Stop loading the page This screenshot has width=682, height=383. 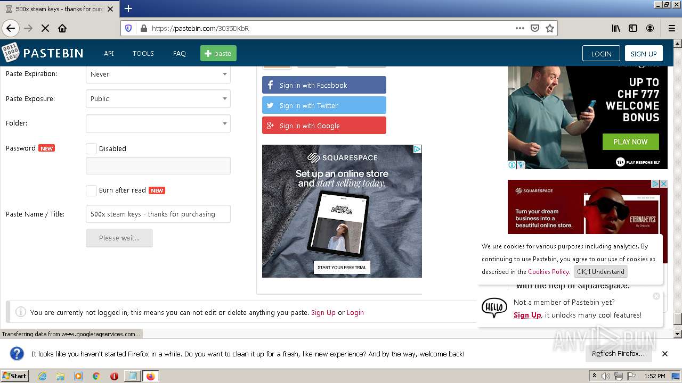click(45, 28)
